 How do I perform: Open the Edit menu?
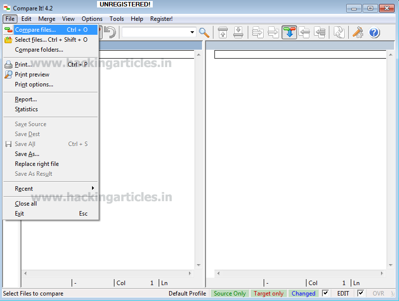pos(26,19)
